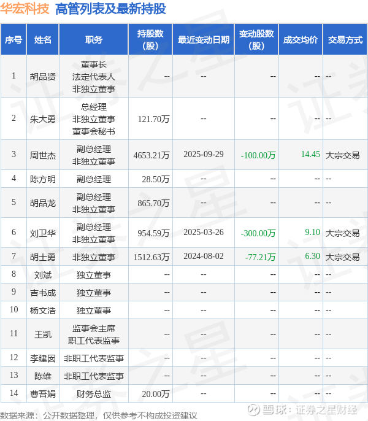
Task: Select the name 杨文浩
Action: [x=43, y=311]
